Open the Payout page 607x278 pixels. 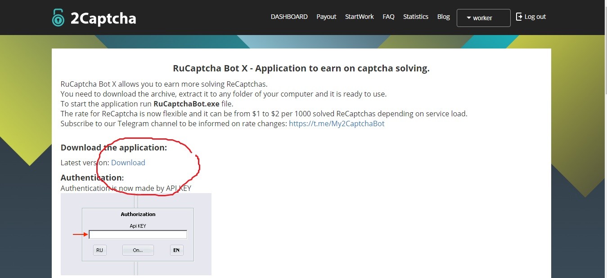[x=326, y=17]
